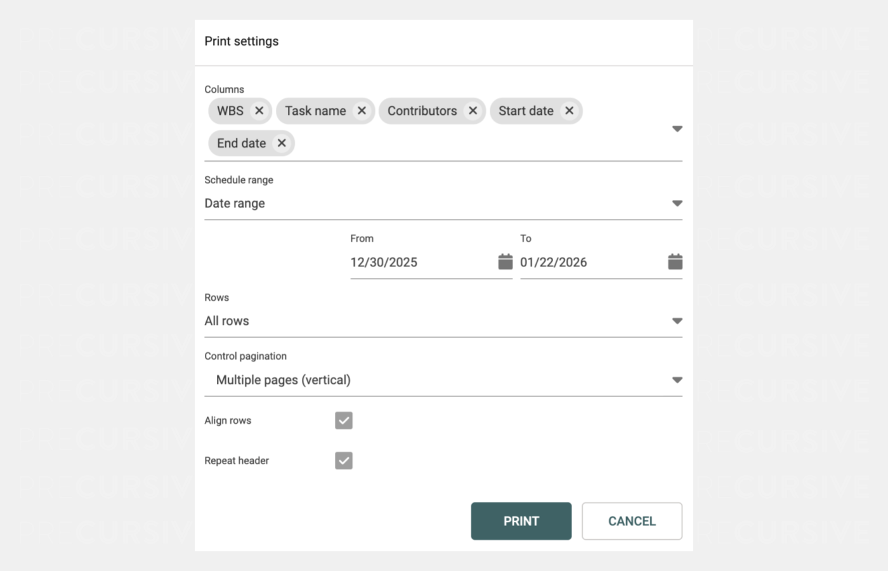This screenshot has width=888, height=571.
Task: Click the Multiple pages (vertical) value
Action: pyautogui.click(x=284, y=380)
